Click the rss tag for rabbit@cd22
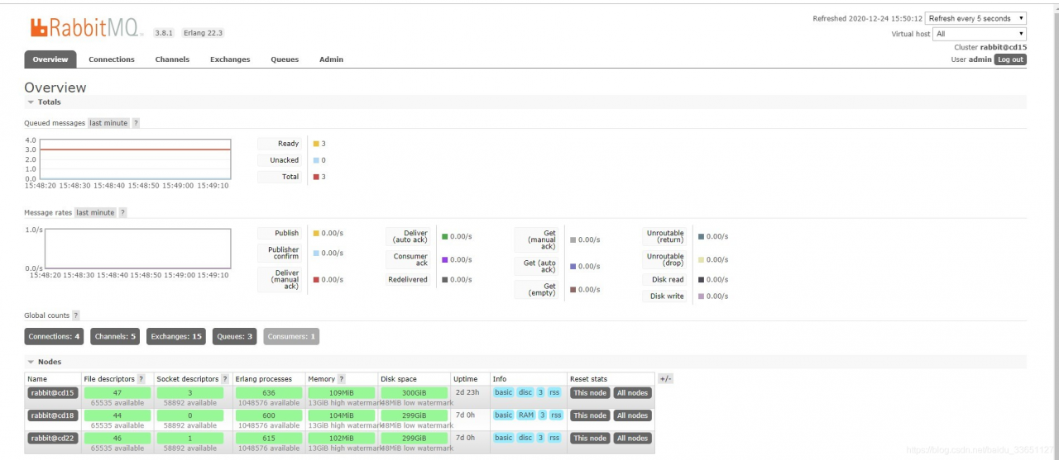The width and height of the screenshot is (1059, 460). click(x=555, y=438)
